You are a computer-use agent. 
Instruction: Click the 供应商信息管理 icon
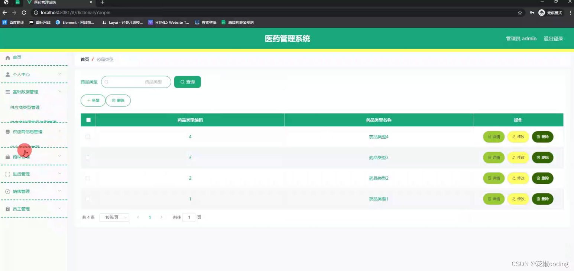(8, 132)
